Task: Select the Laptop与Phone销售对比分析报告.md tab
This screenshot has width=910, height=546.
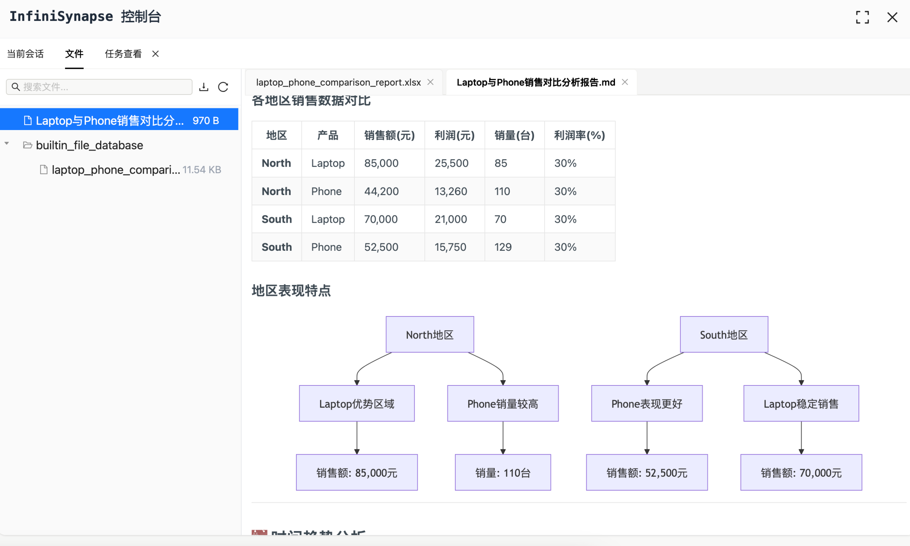Action: click(x=535, y=82)
